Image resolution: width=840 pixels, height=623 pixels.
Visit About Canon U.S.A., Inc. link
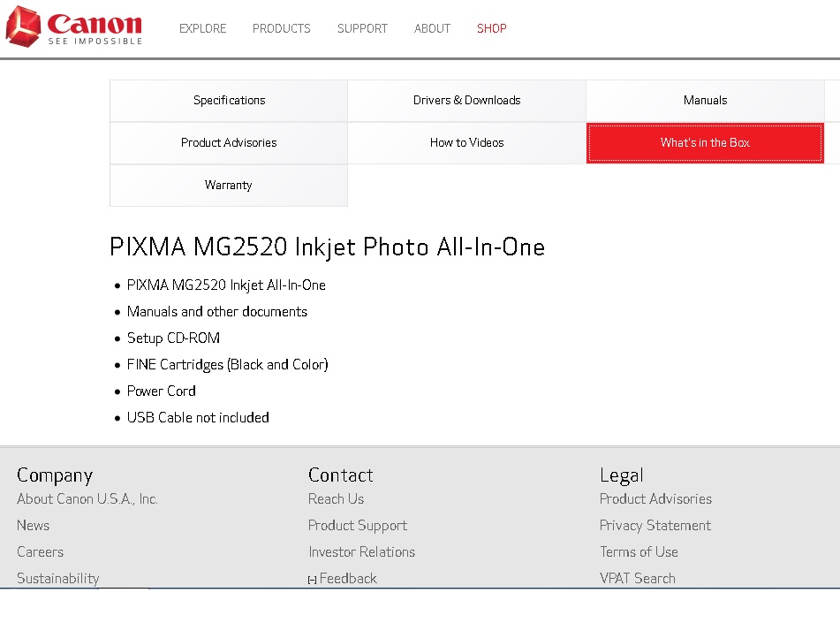[87, 499]
